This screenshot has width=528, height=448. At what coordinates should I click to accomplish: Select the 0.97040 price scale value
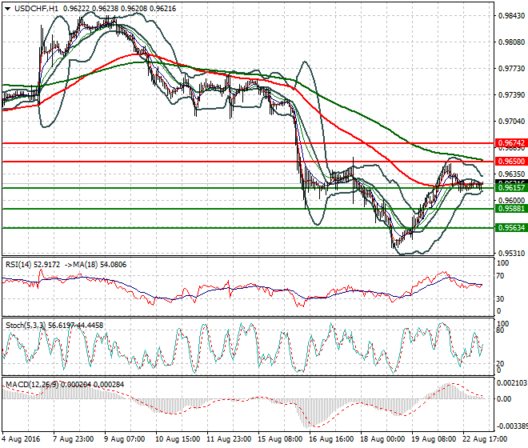click(x=511, y=122)
